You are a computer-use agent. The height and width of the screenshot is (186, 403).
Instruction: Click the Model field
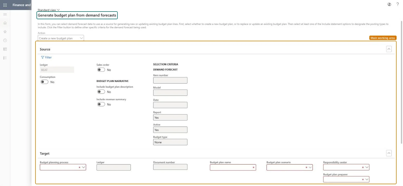(170, 92)
